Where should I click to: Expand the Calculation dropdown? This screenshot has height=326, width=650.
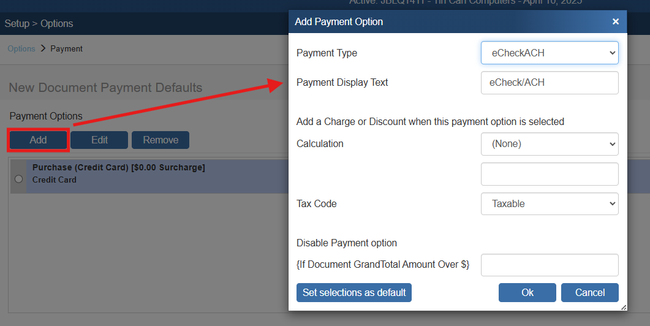point(550,144)
